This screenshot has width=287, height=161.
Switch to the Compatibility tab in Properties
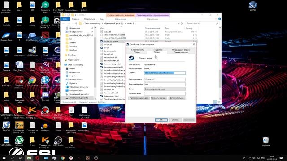pyautogui.click(x=181, y=52)
